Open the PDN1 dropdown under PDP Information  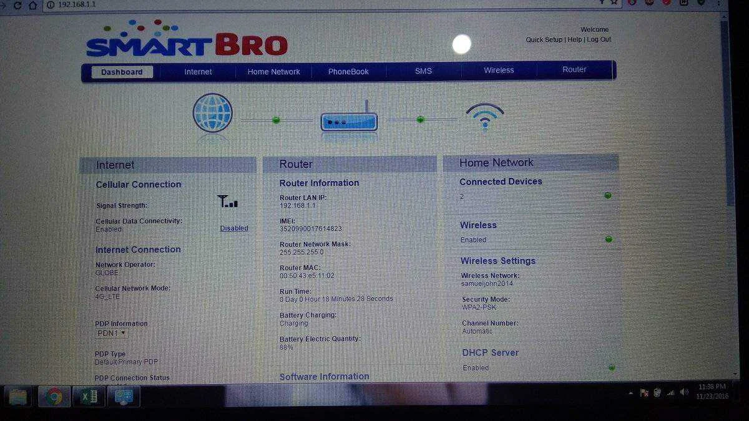(112, 333)
